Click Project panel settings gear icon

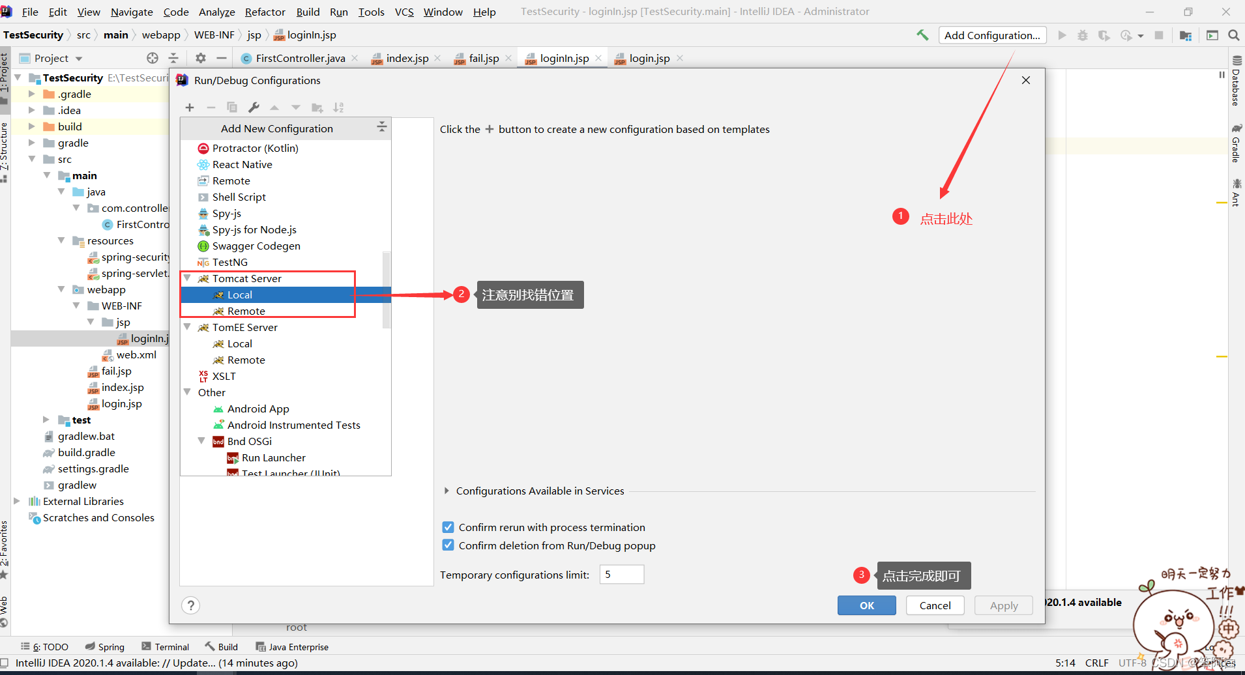(201, 58)
